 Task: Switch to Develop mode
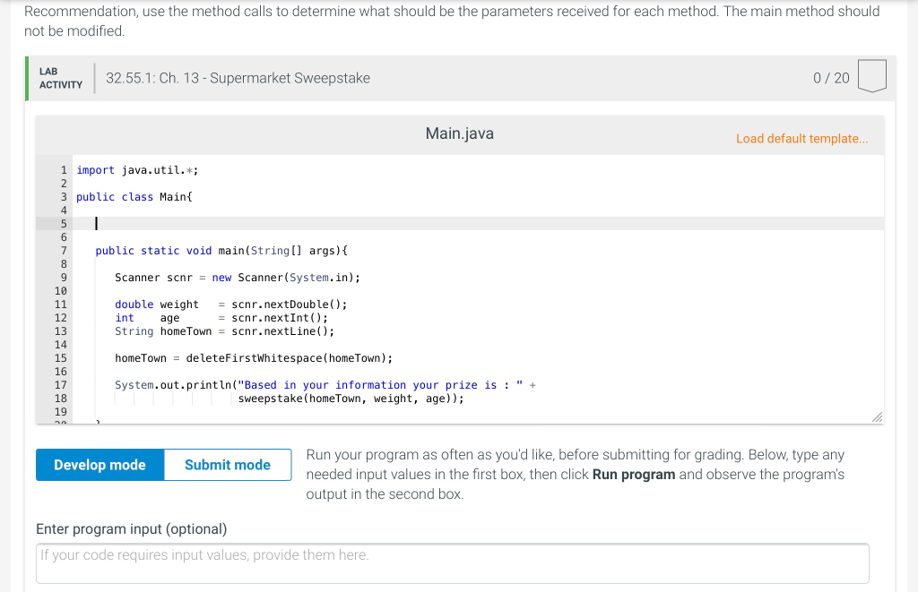tap(100, 465)
